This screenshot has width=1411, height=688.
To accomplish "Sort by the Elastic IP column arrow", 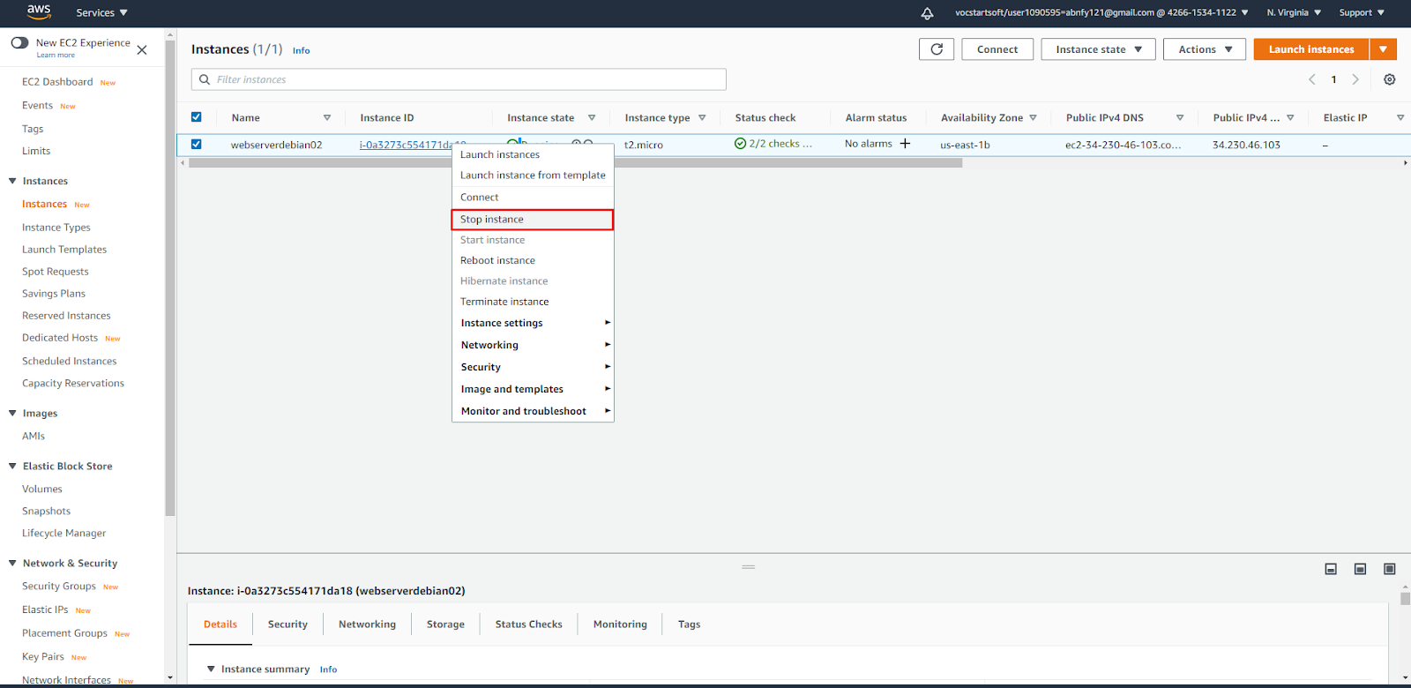I will pyautogui.click(x=1400, y=117).
